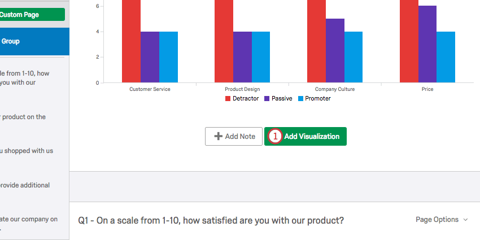Open the Page Options dropdown
Screen dimensions: 480x240
click(x=442, y=220)
